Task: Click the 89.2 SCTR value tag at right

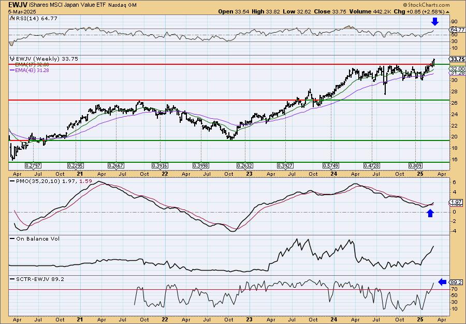Action: (x=457, y=282)
